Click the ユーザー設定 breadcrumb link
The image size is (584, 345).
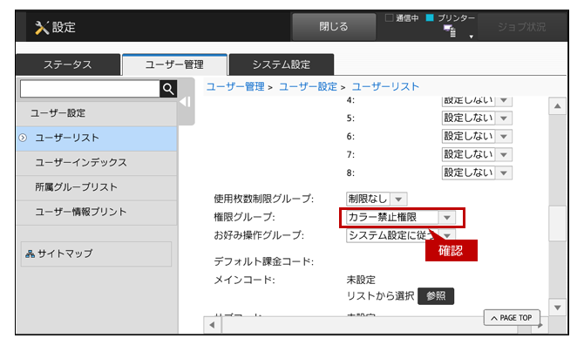[308, 87]
